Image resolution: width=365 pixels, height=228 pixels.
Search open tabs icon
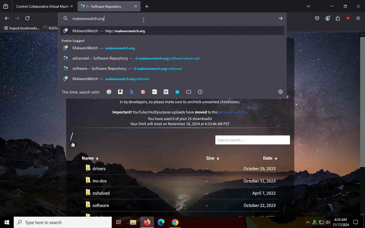(189, 92)
